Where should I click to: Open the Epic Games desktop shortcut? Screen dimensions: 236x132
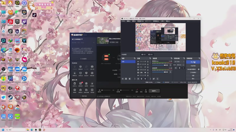(17, 23)
